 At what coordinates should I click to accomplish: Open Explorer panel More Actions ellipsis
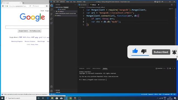point(75,5)
